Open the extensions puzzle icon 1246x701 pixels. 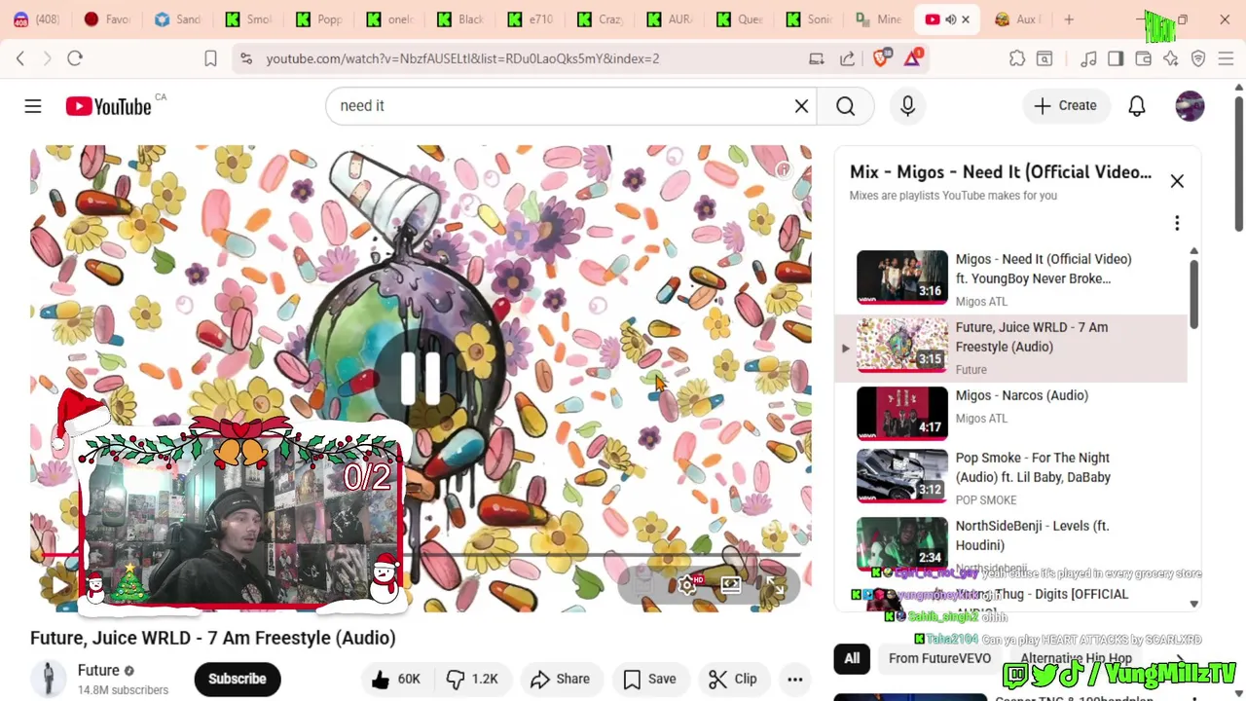click(x=1017, y=58)
